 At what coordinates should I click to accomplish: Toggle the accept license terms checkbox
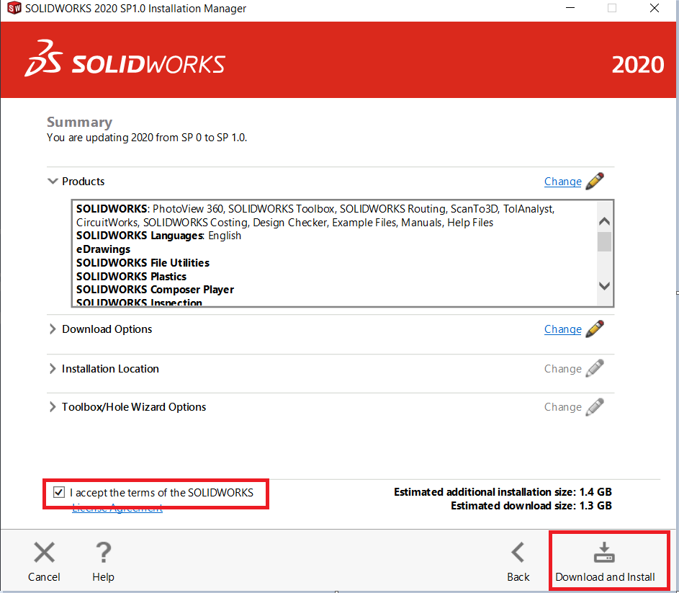click(x=59, y=492)
